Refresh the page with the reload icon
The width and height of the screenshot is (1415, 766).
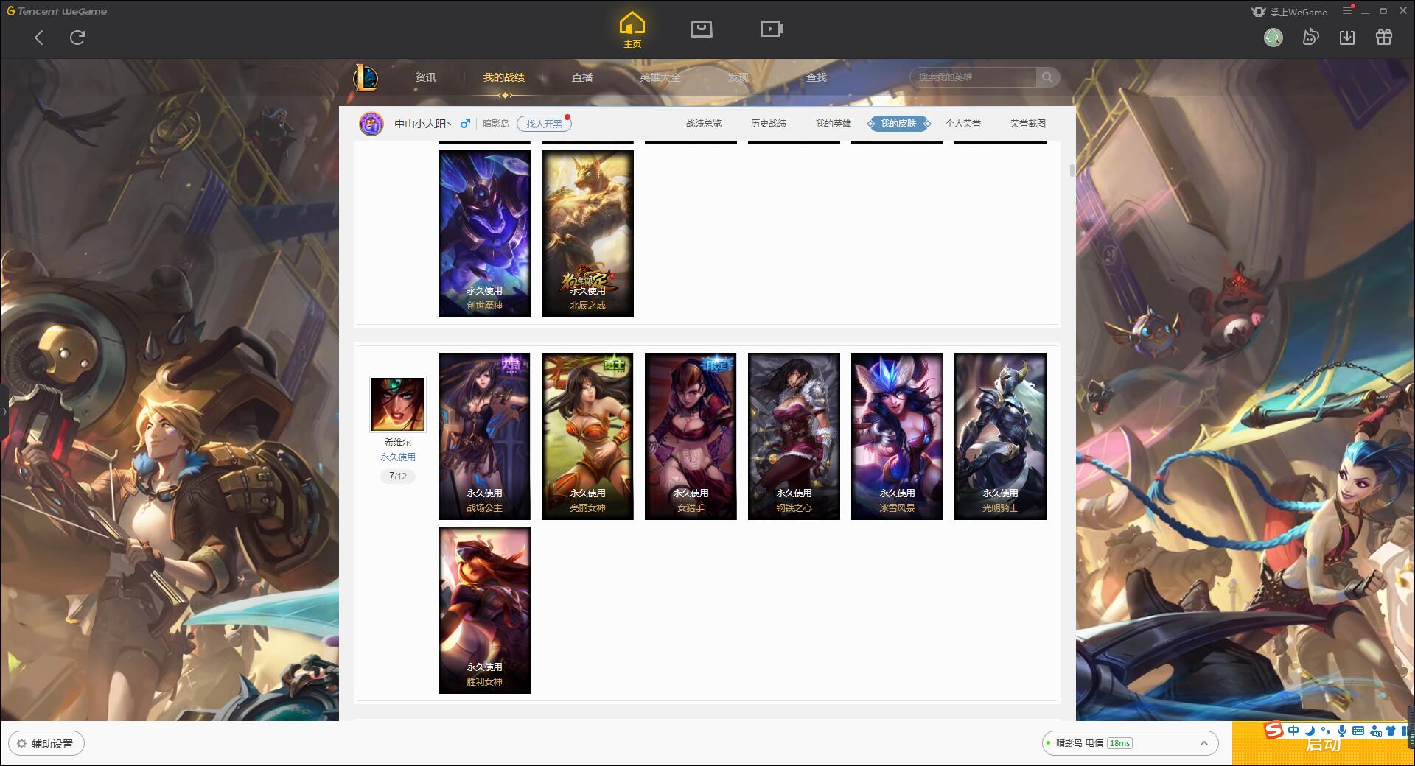pyautogui.click(x=77, y=38)
